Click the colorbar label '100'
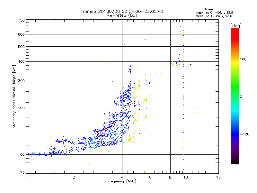The width and height of the screenshot is (257, 193). pyautogui.click(x=243, y=59)
